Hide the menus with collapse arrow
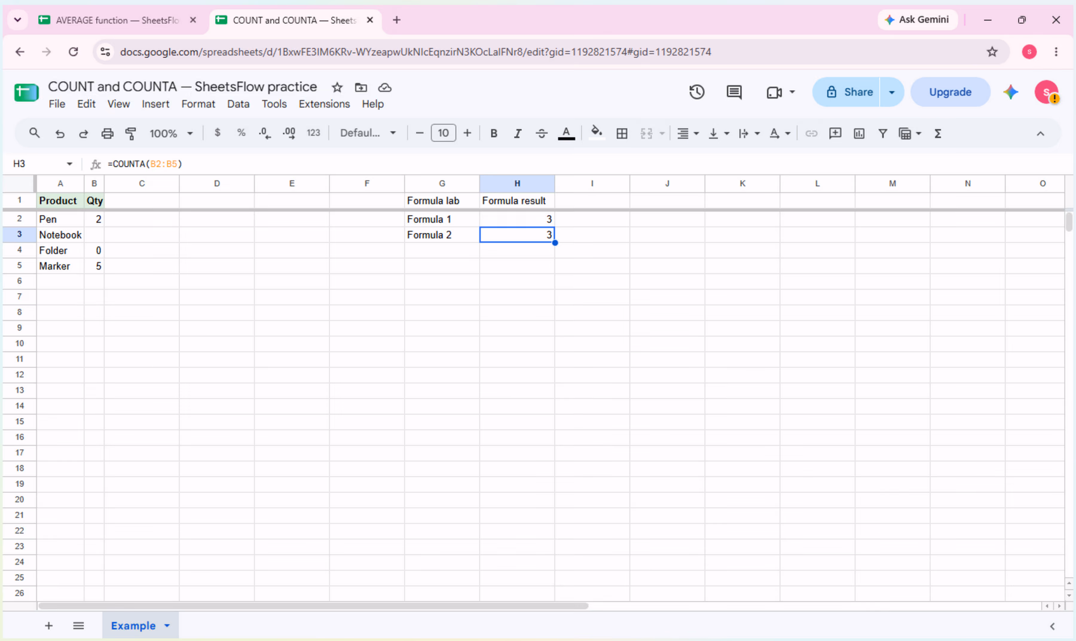 point(1040,133)
